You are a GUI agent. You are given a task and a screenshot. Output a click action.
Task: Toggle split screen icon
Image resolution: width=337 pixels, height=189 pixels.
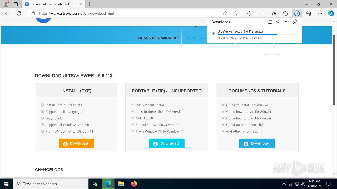(x=262, y=13)
